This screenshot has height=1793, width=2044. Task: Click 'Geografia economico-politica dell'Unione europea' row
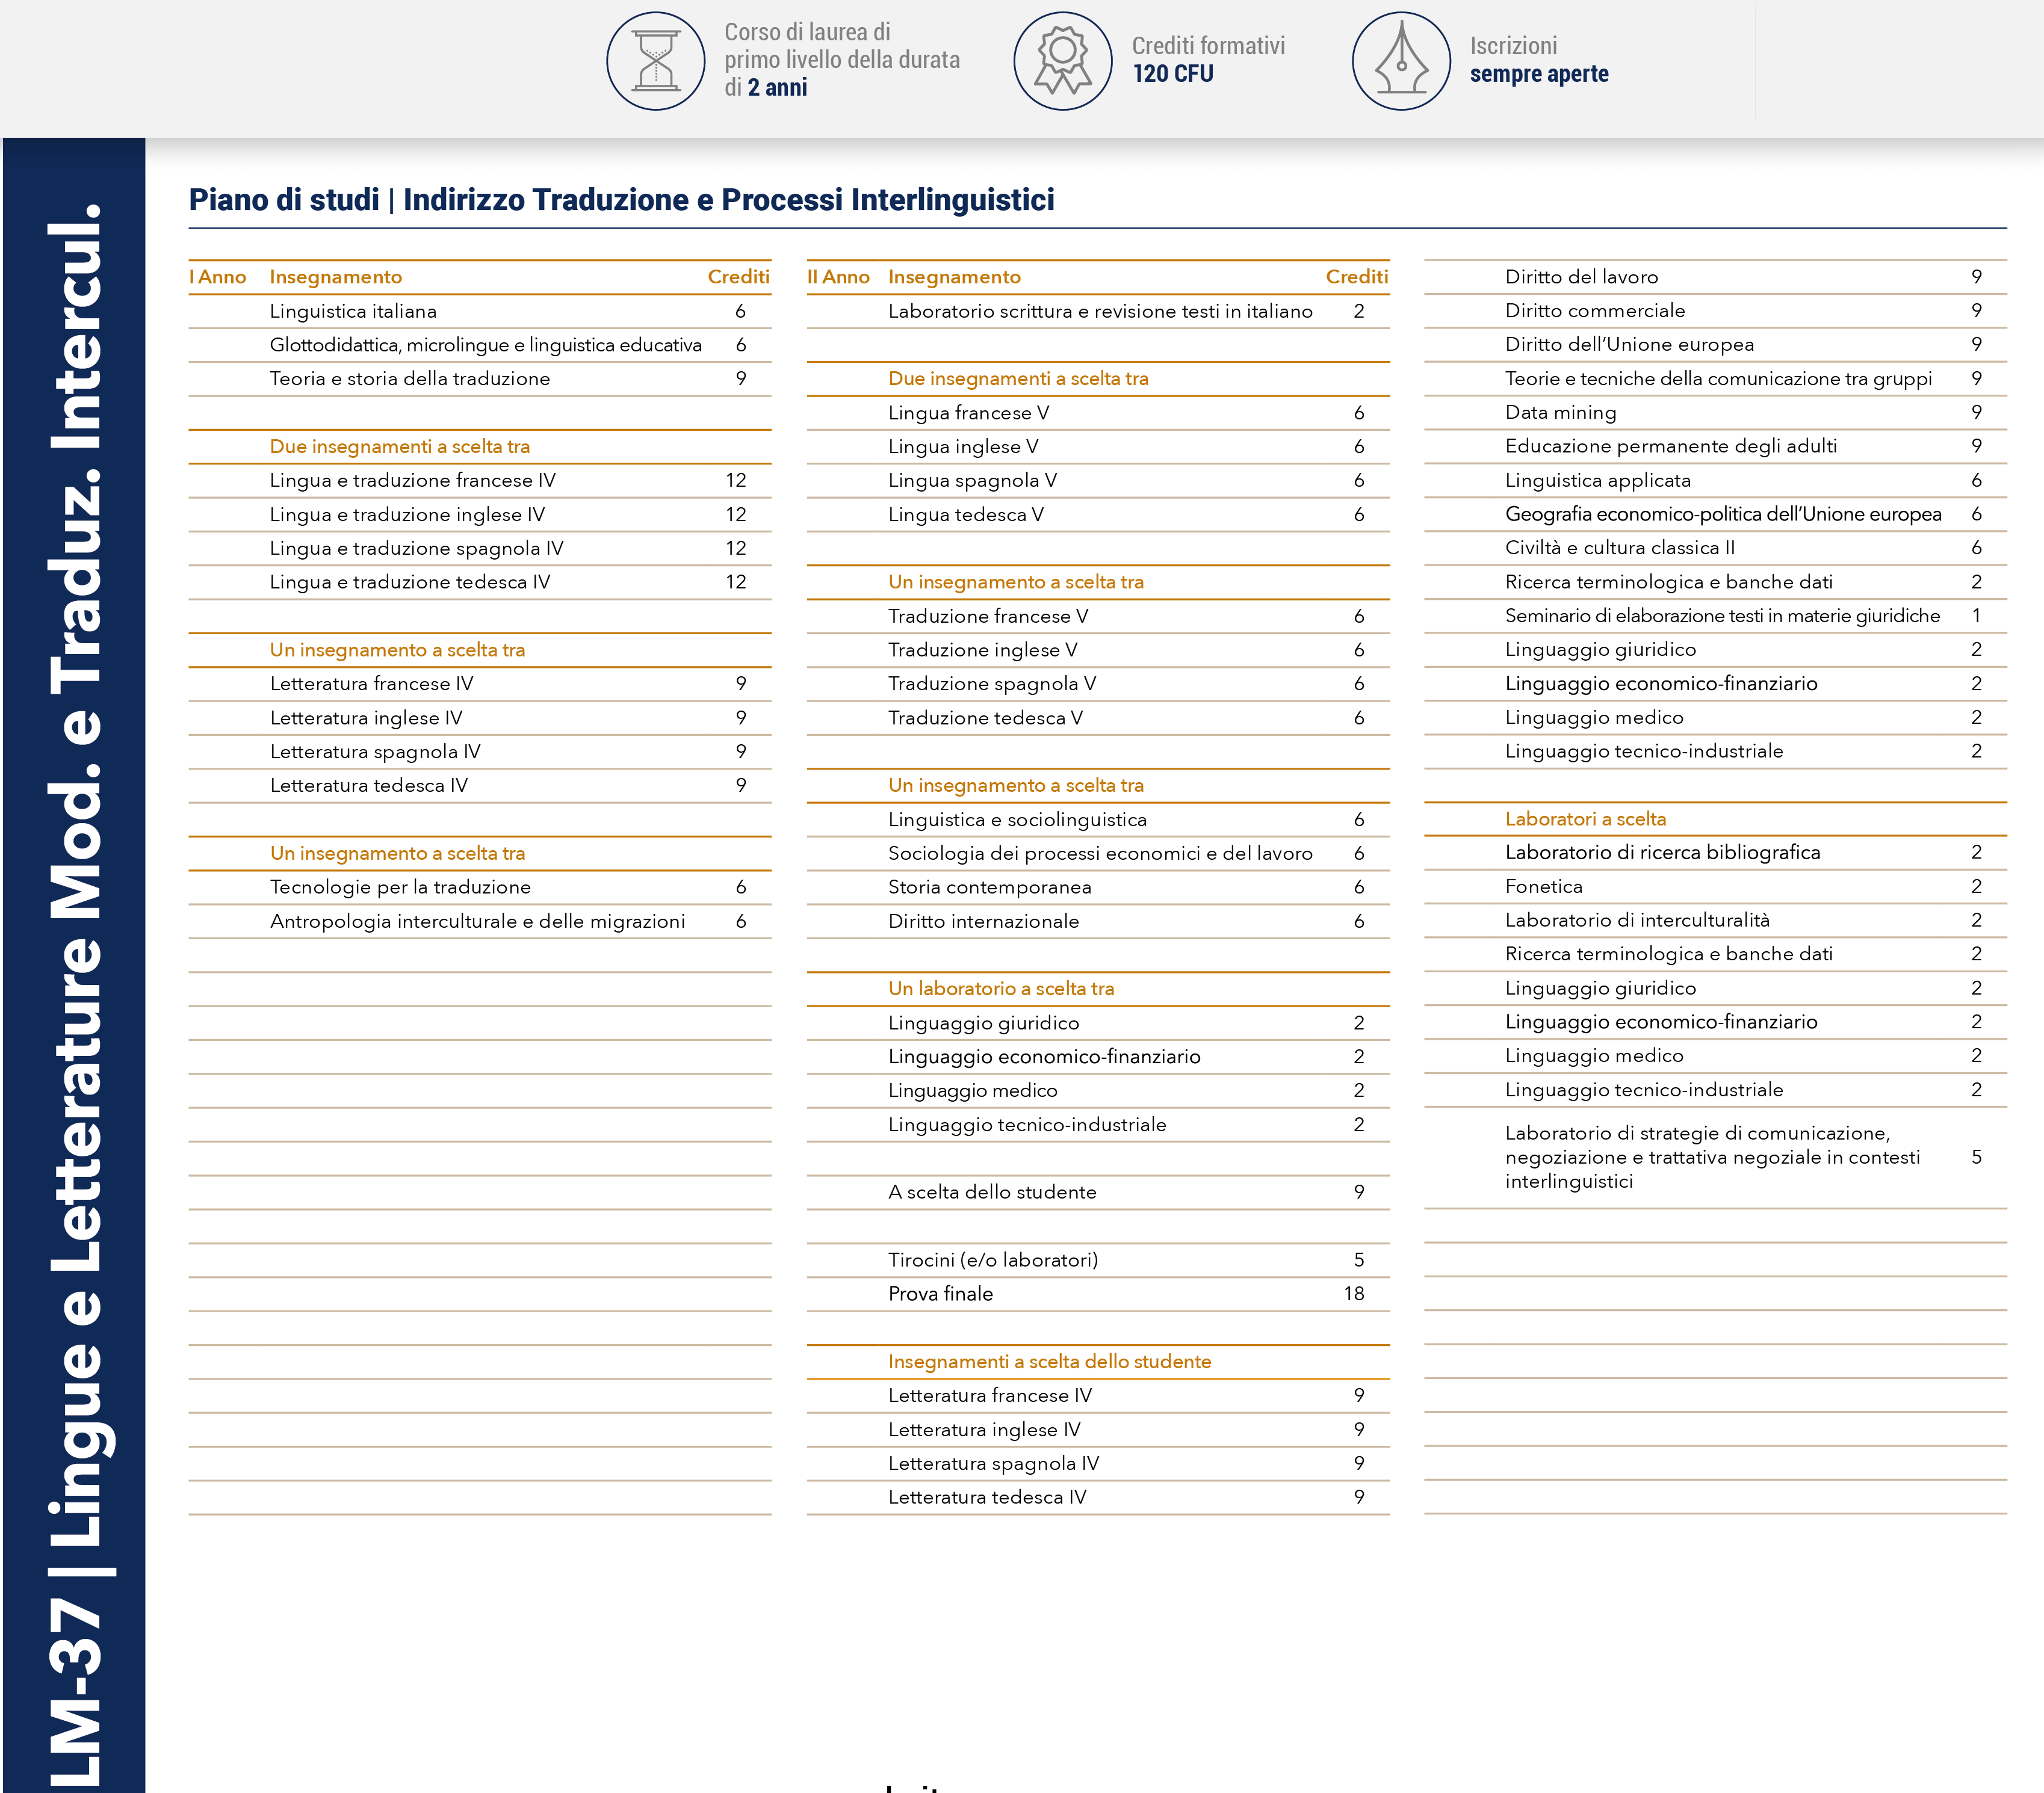[1715, 514]
